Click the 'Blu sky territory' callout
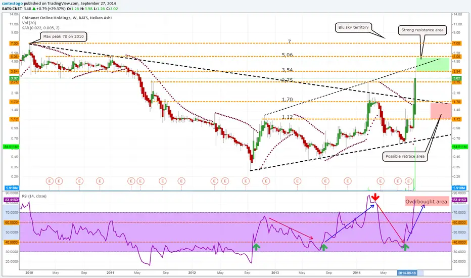 click(353, 27)
